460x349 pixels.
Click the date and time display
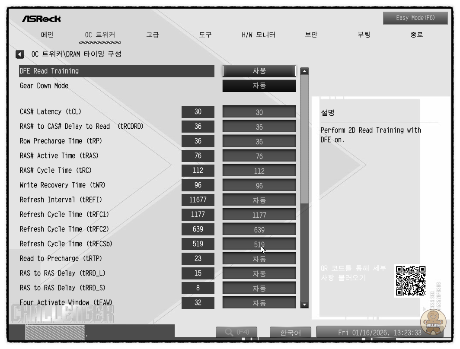click(379, 333)
